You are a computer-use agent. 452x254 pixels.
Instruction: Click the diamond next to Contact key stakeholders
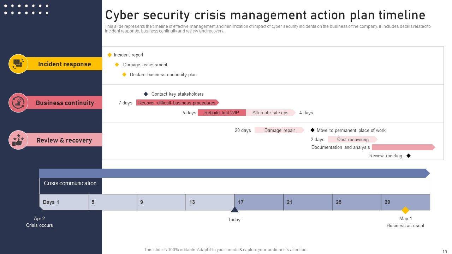coord(146,94)
